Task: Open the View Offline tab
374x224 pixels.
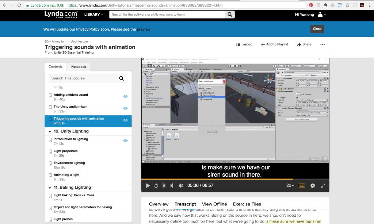Action: click(214, 204)
